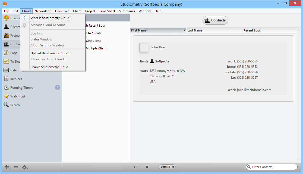The width and height of the screenshot is (303, 174).
Task: Click the sidebar plus button at the bottom left
Action: coord(7,167)
